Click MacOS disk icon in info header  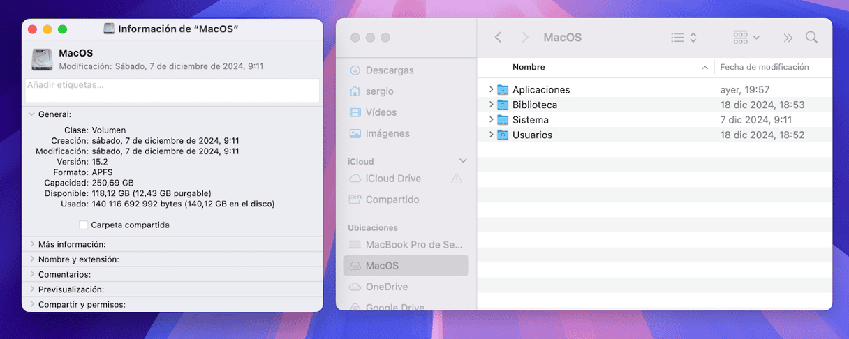[42, 59]
